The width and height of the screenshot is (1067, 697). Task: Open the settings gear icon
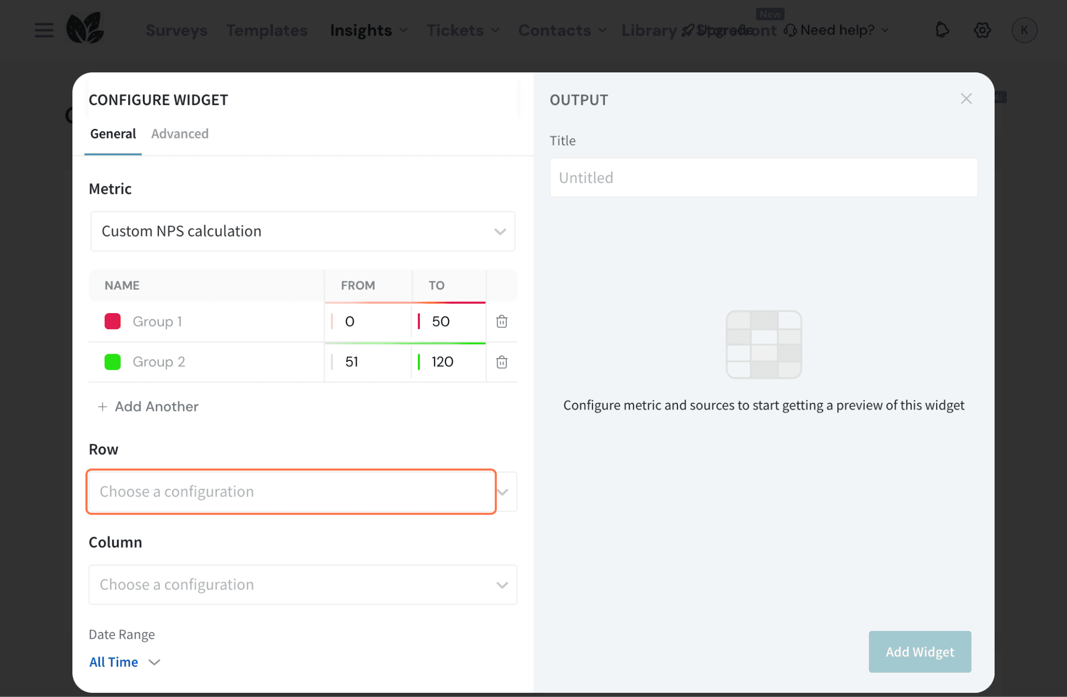point(982,30)
